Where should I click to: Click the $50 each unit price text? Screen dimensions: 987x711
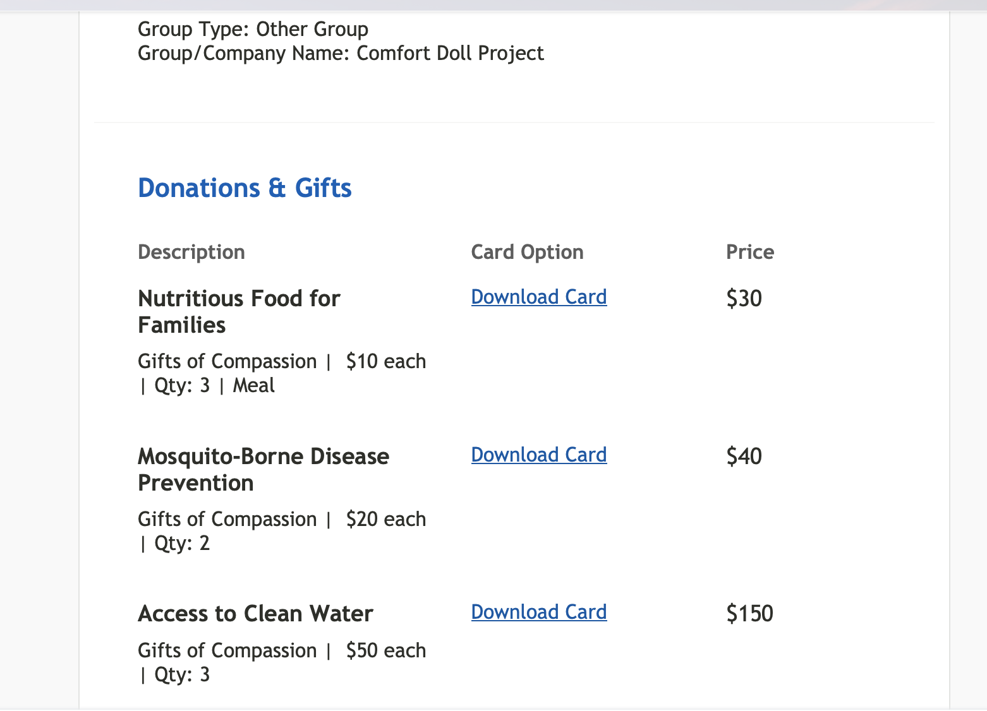coord(385,650)
